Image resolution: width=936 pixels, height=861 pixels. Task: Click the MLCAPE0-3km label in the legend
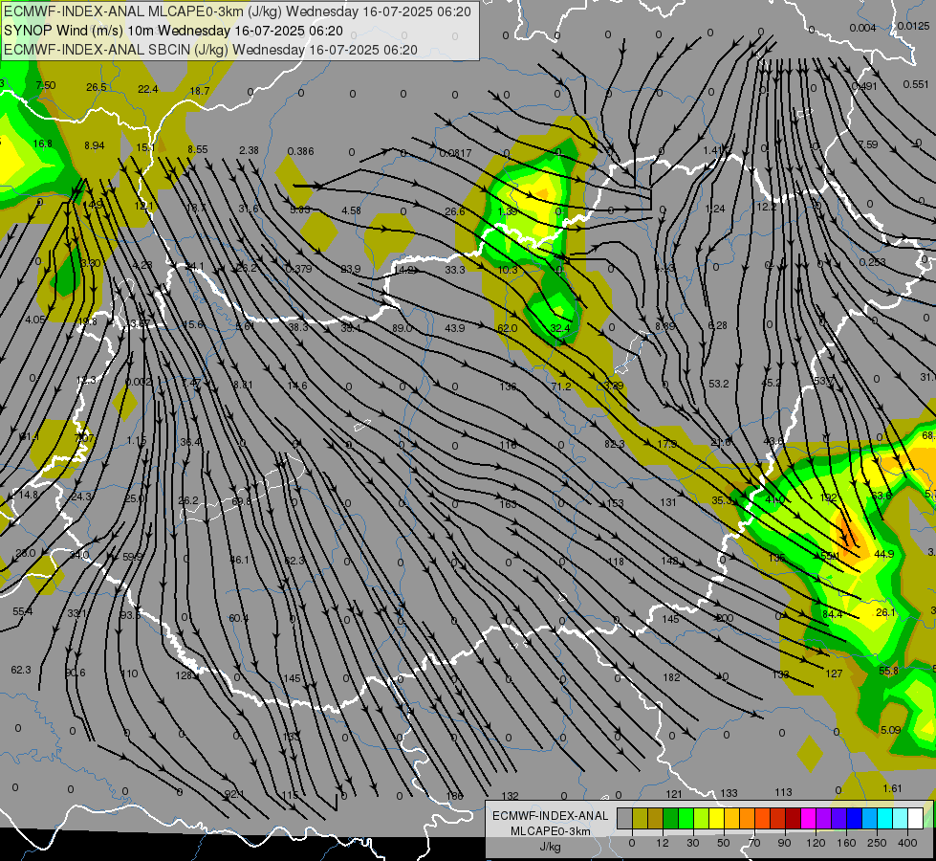click(551, 831)
